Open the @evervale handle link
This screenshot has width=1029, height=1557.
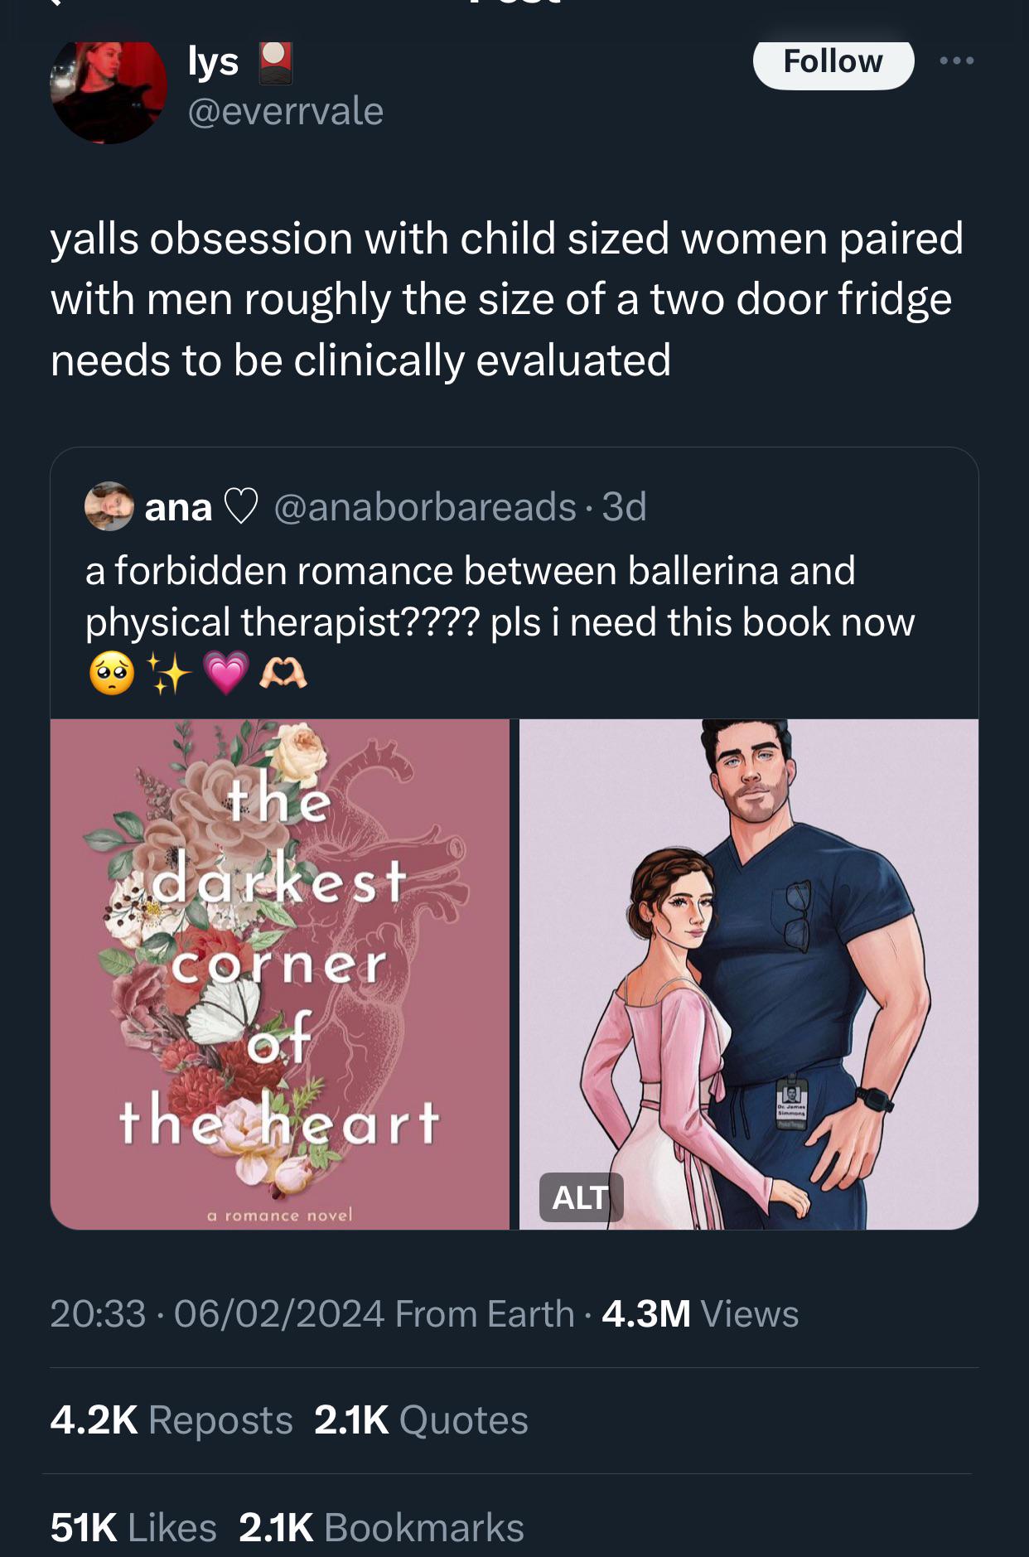286,111
